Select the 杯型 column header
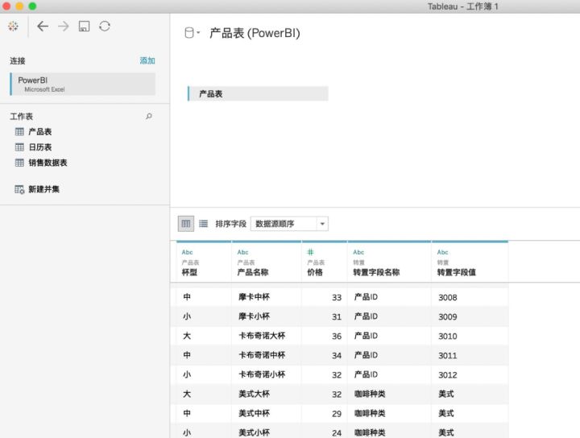This screenshot has width=580, height=438. [x=204, y=262]
